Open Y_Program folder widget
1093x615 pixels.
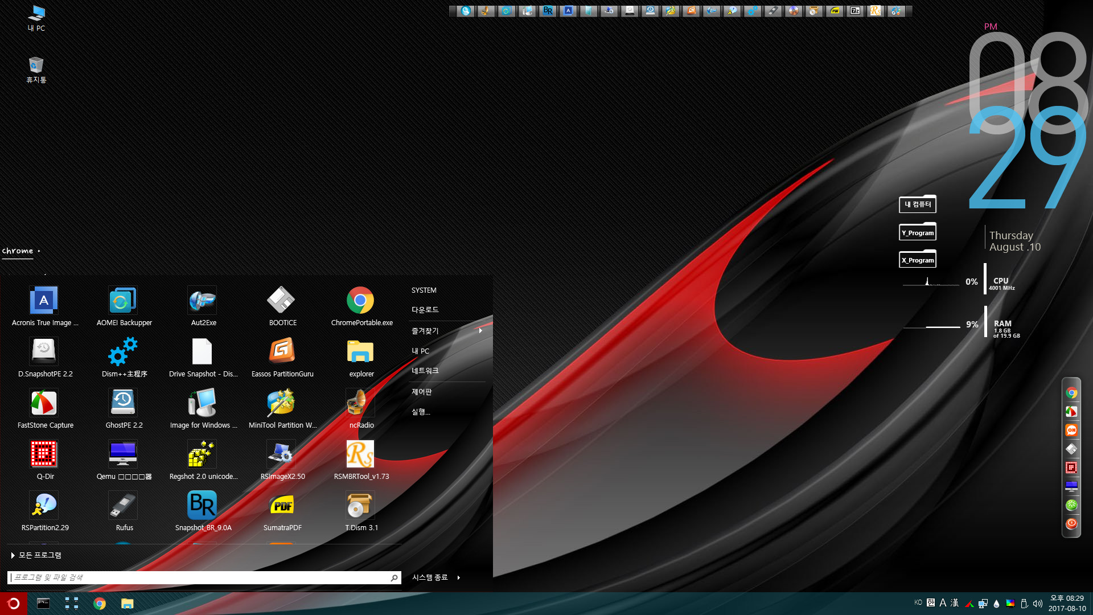918,232
